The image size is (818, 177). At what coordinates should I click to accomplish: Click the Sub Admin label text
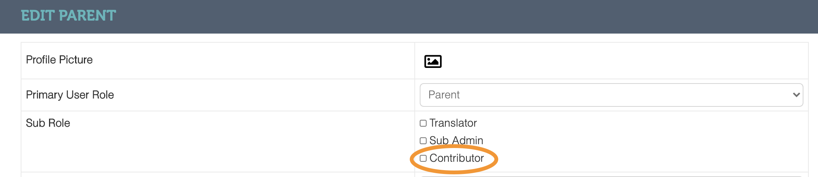point(456,141)
